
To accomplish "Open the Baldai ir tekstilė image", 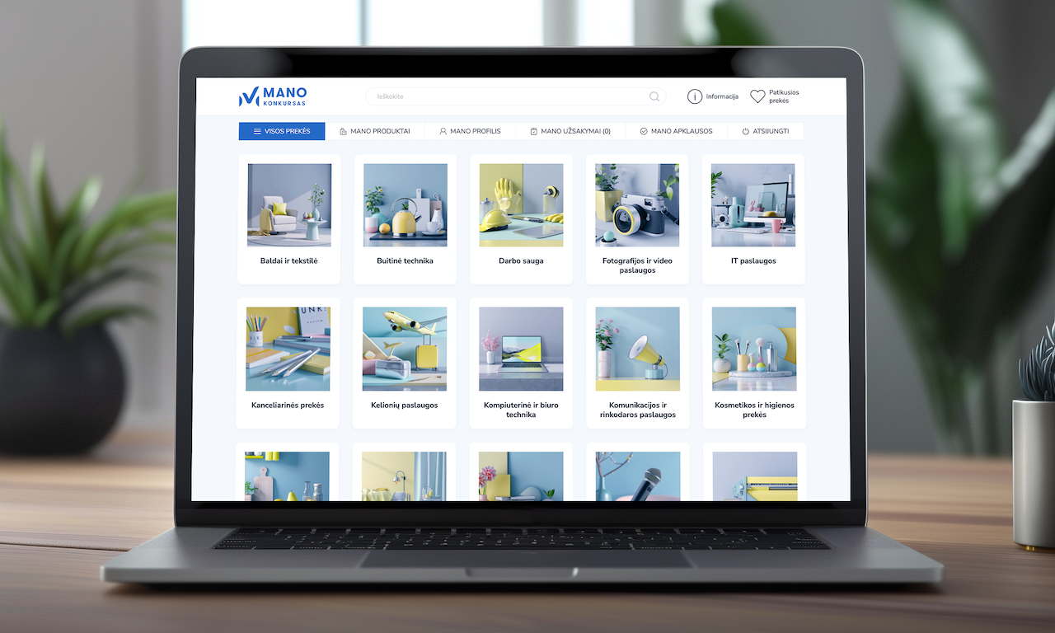I will pos(289,205).
